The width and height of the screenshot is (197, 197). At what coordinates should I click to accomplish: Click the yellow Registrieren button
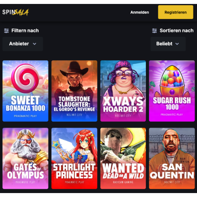click(x=176, y=12)
